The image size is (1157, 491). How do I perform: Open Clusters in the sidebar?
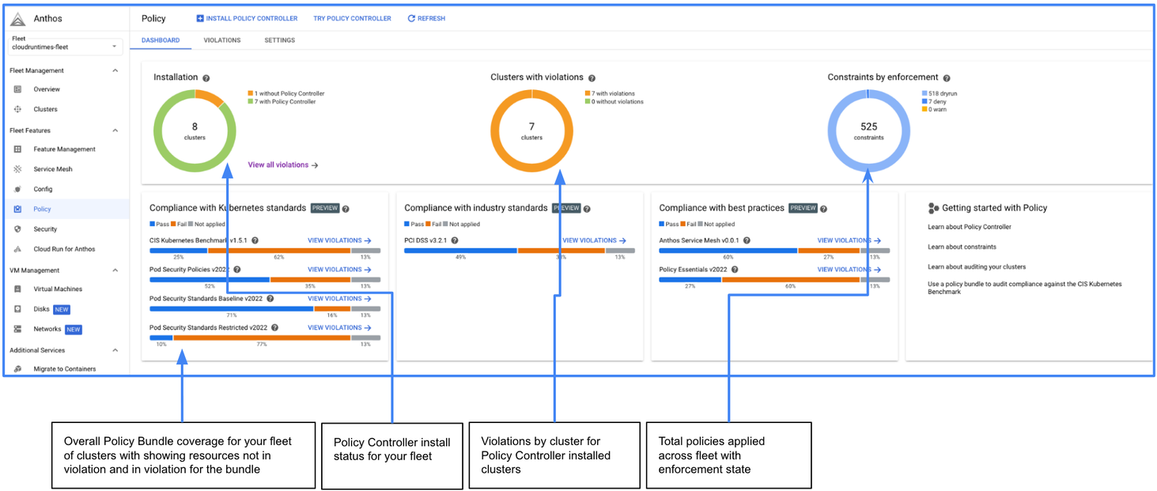click(x=45, y=109)
